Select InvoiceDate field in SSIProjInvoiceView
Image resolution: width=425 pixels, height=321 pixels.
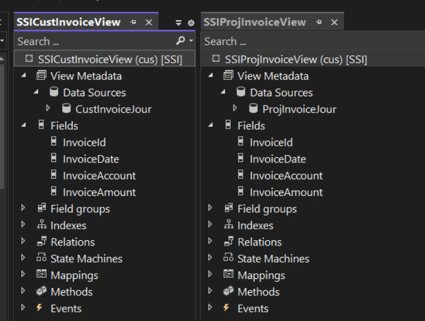[x=277, y=159]
